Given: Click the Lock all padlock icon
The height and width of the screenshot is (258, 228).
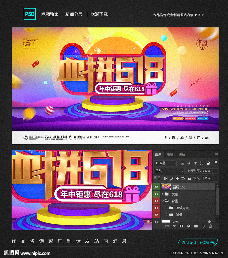Looking at the screenshot, I should coord(189,179).
